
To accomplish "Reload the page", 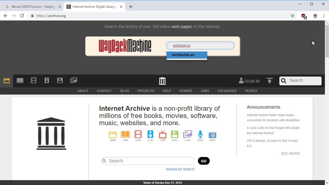I will click(22, 16).
